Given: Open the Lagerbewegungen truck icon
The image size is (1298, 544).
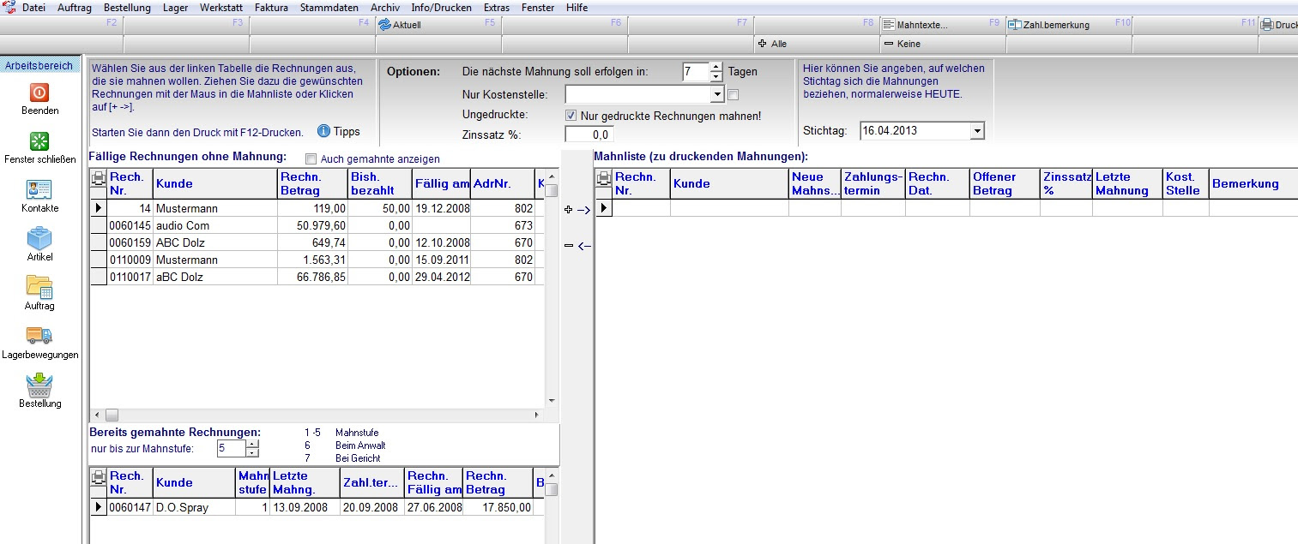Looking at the screenshot, I should 39,336.
